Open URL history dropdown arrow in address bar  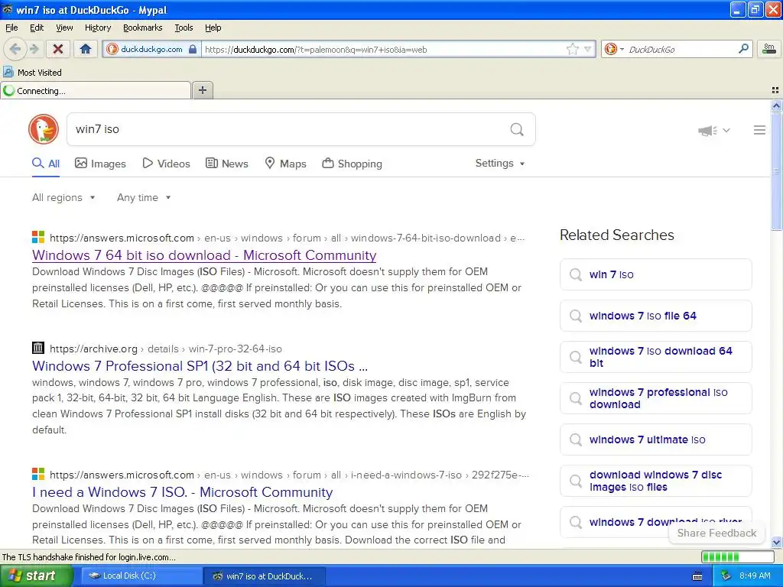[588, 49]
